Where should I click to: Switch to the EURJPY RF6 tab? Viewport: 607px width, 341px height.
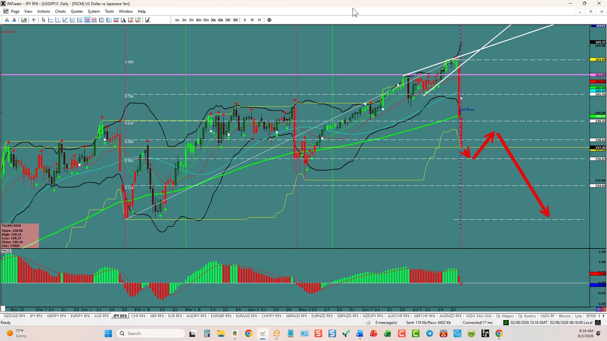pos(80,316)
